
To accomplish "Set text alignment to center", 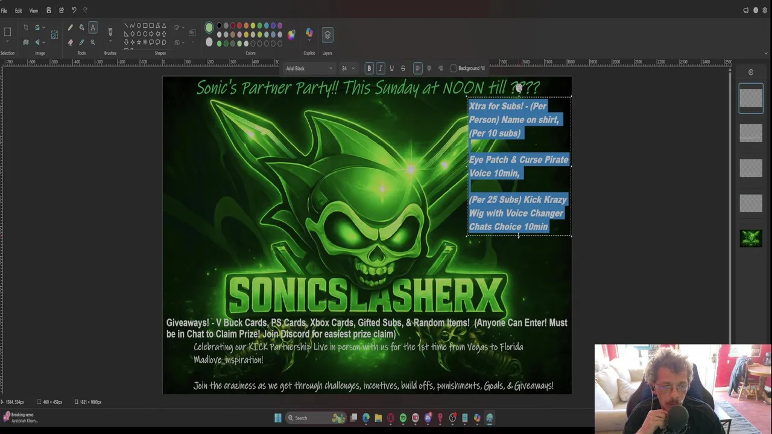I will [x=429, y=68].
